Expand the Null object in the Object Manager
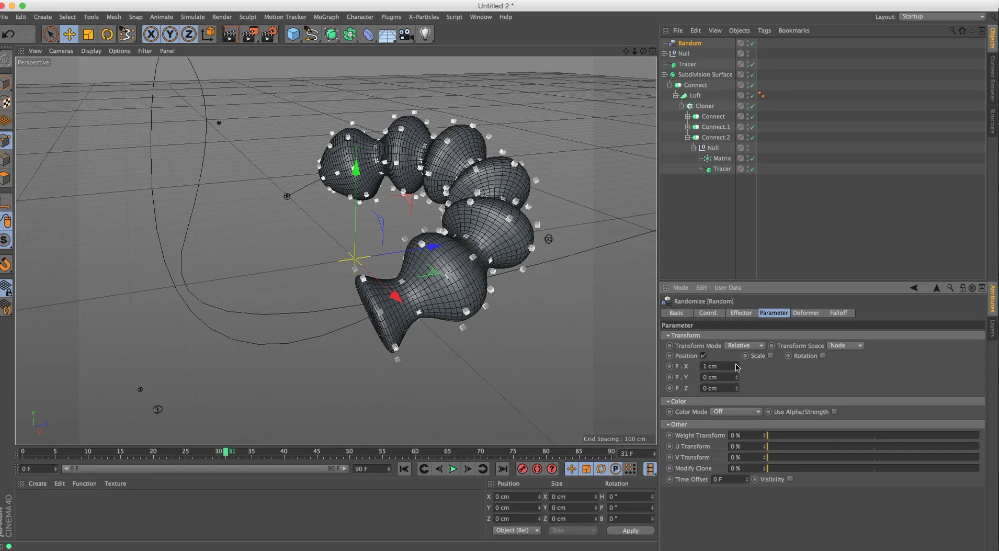 tap(664, 53)
